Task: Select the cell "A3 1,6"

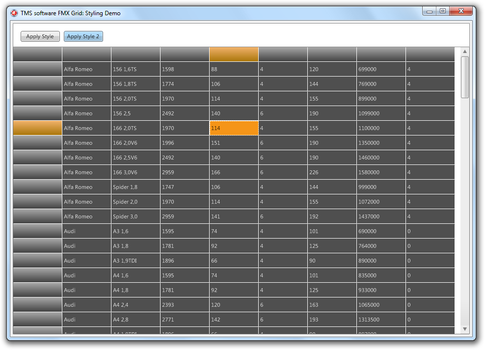Action: tap(135, 231)
